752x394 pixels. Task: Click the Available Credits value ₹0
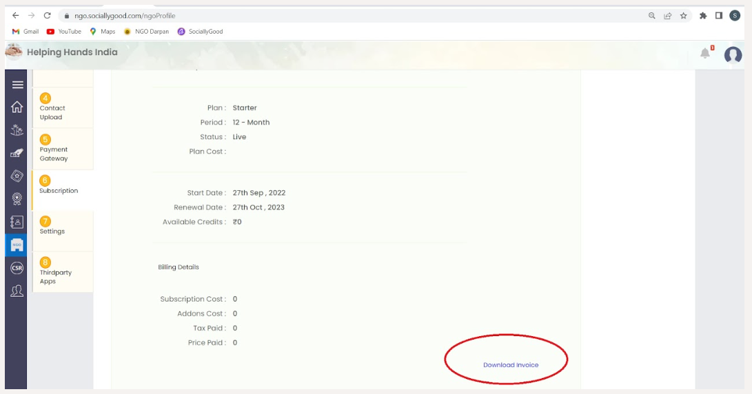pyautogui.click(x=237, y=222)
